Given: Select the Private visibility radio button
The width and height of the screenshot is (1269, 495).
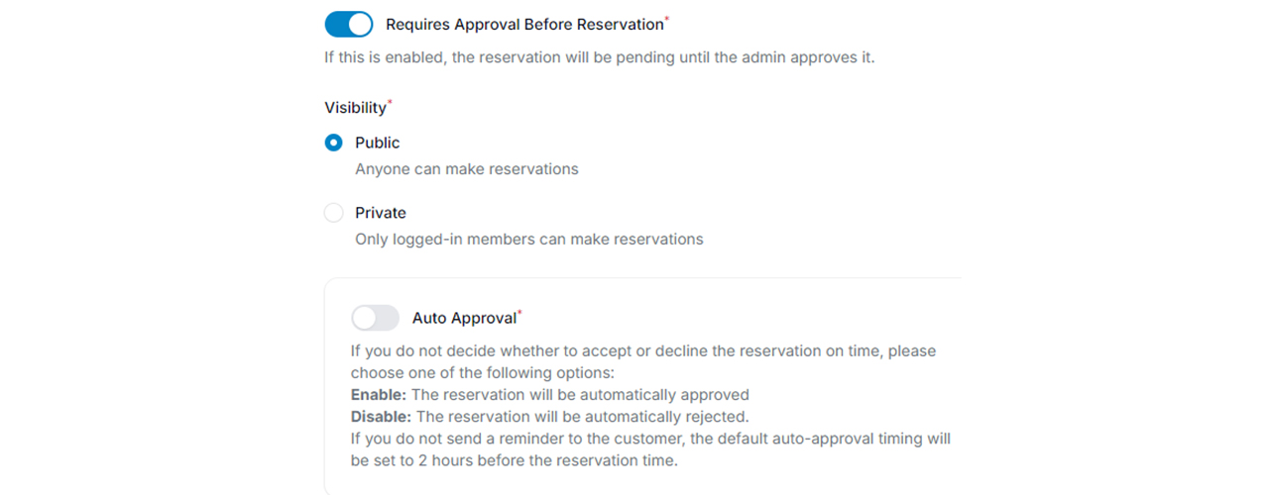Looking at the screenshot, I should point(334,213).
